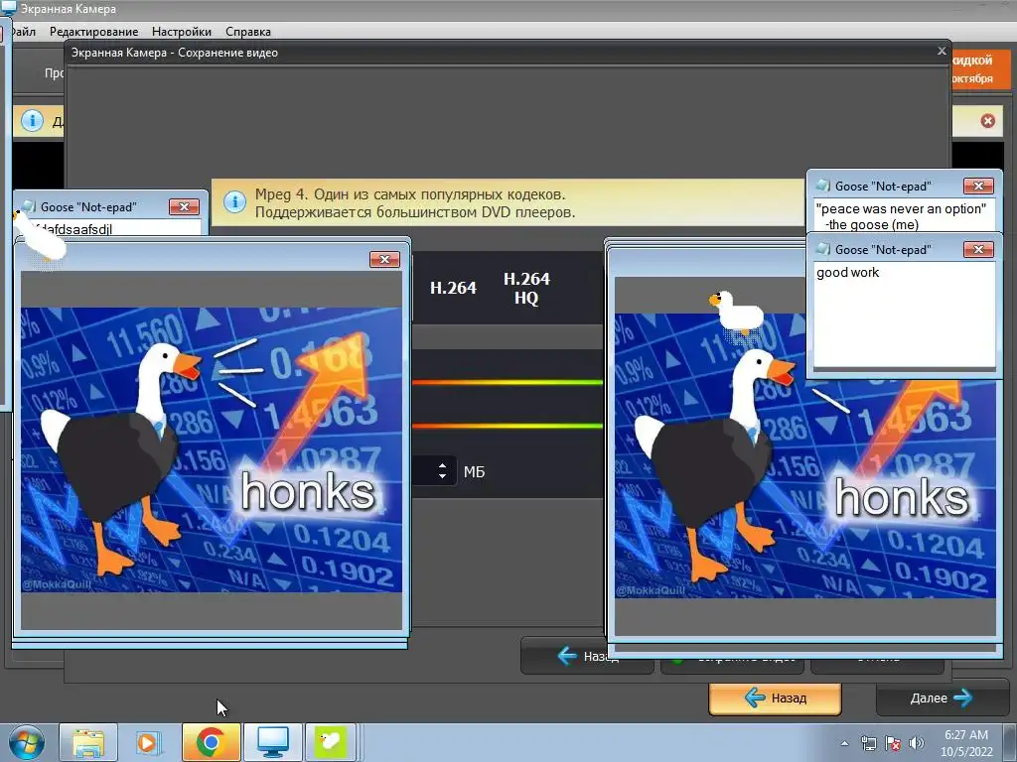Click the dark Назад button in the save dialog

pos(564,657)
